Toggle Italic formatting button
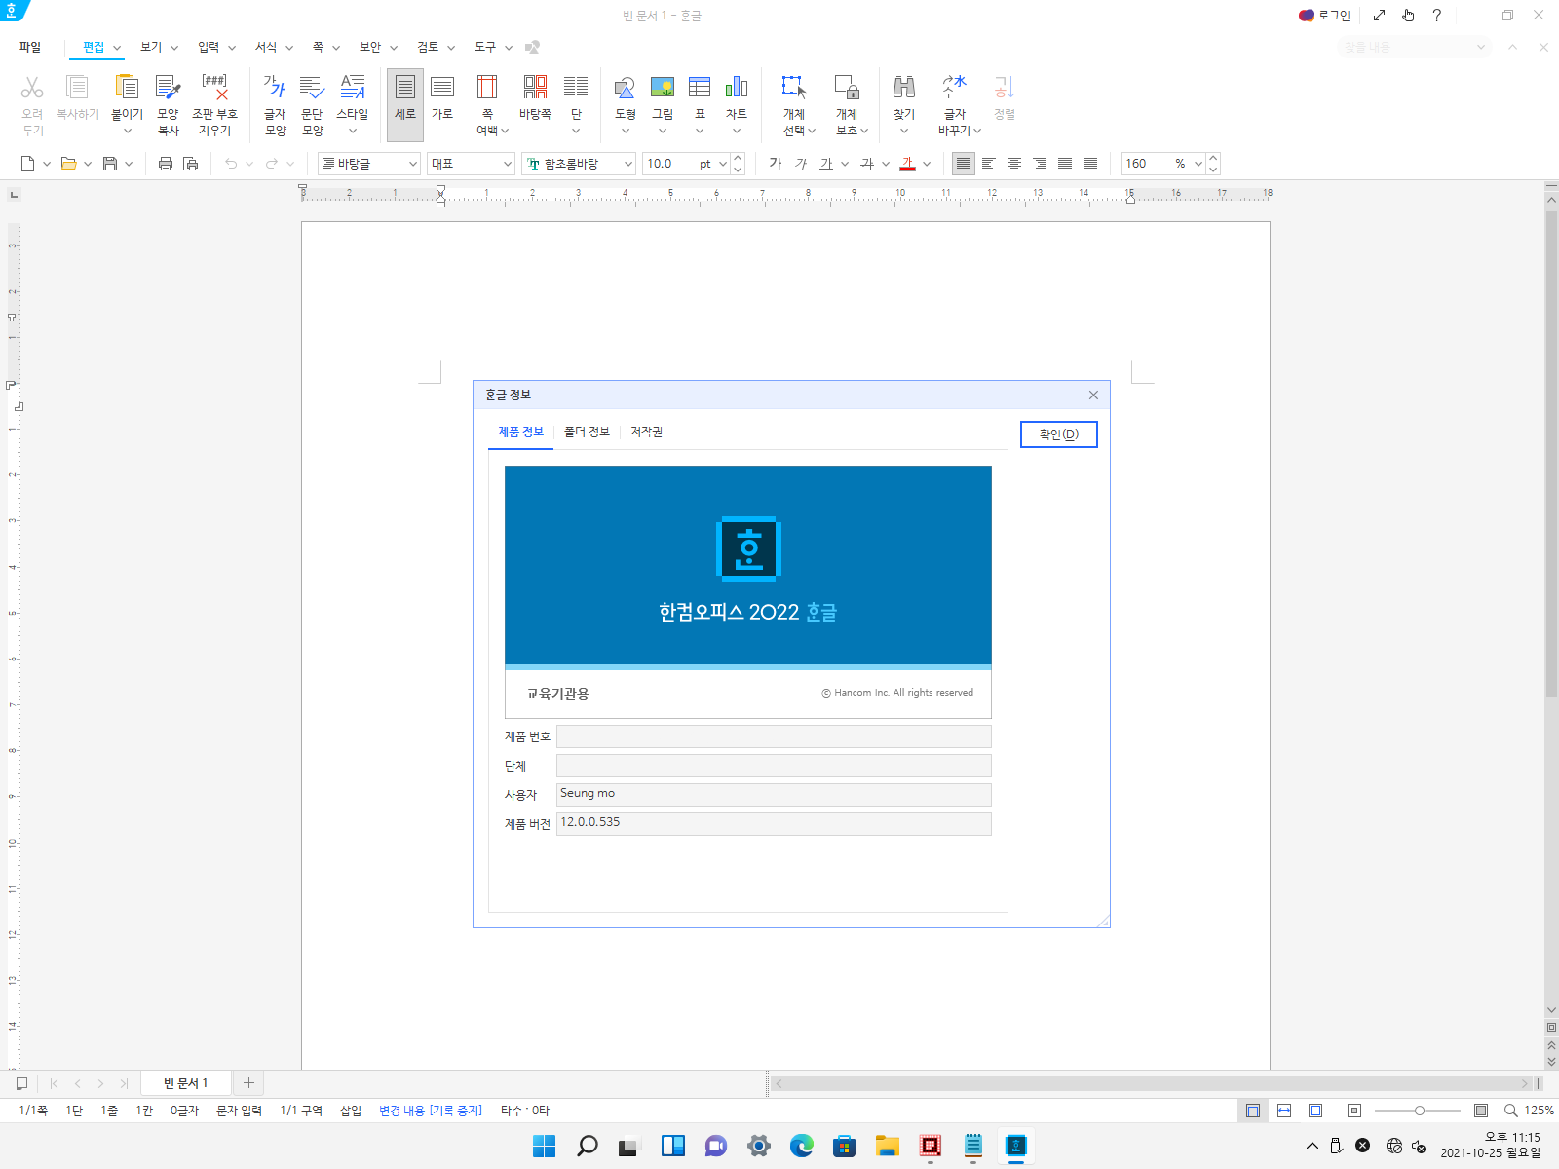Viewport: 1559px width, 1169px height. pyautogui.click(x=801, y=164)
